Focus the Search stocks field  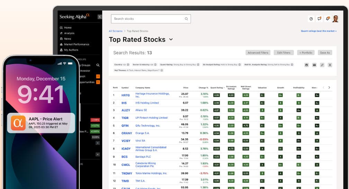coord(151,19)
